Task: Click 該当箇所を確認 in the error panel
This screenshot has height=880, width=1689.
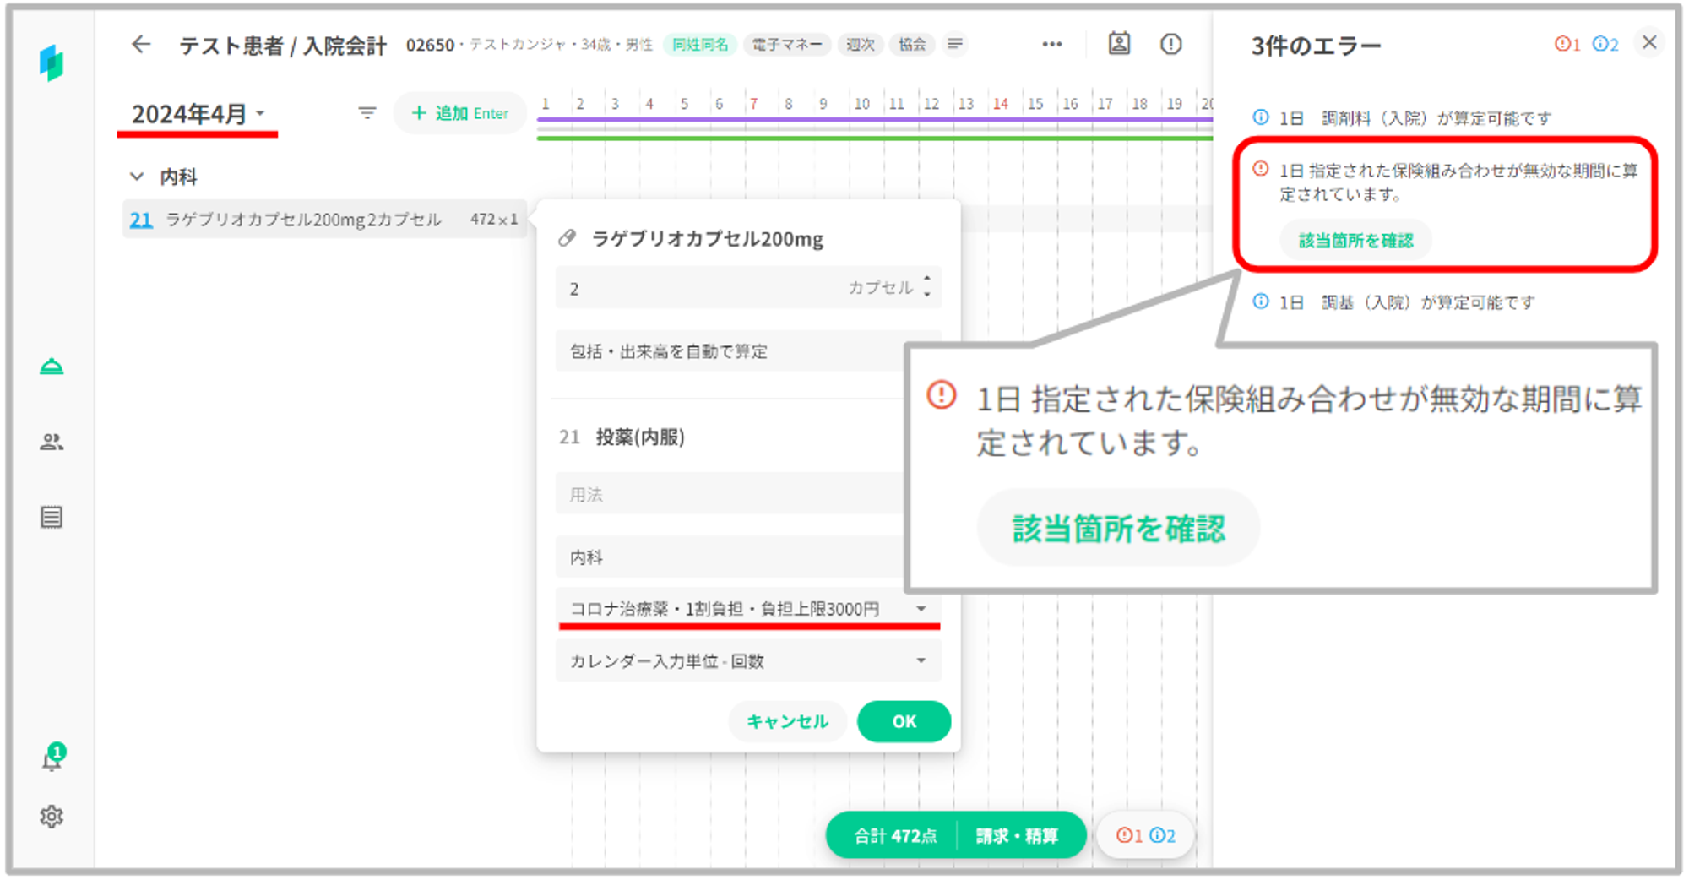Action: [1355, 241]
